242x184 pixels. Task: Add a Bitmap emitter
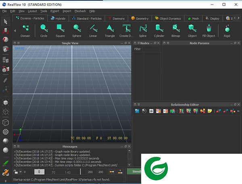pyautogui.click(x=176, y=31)
